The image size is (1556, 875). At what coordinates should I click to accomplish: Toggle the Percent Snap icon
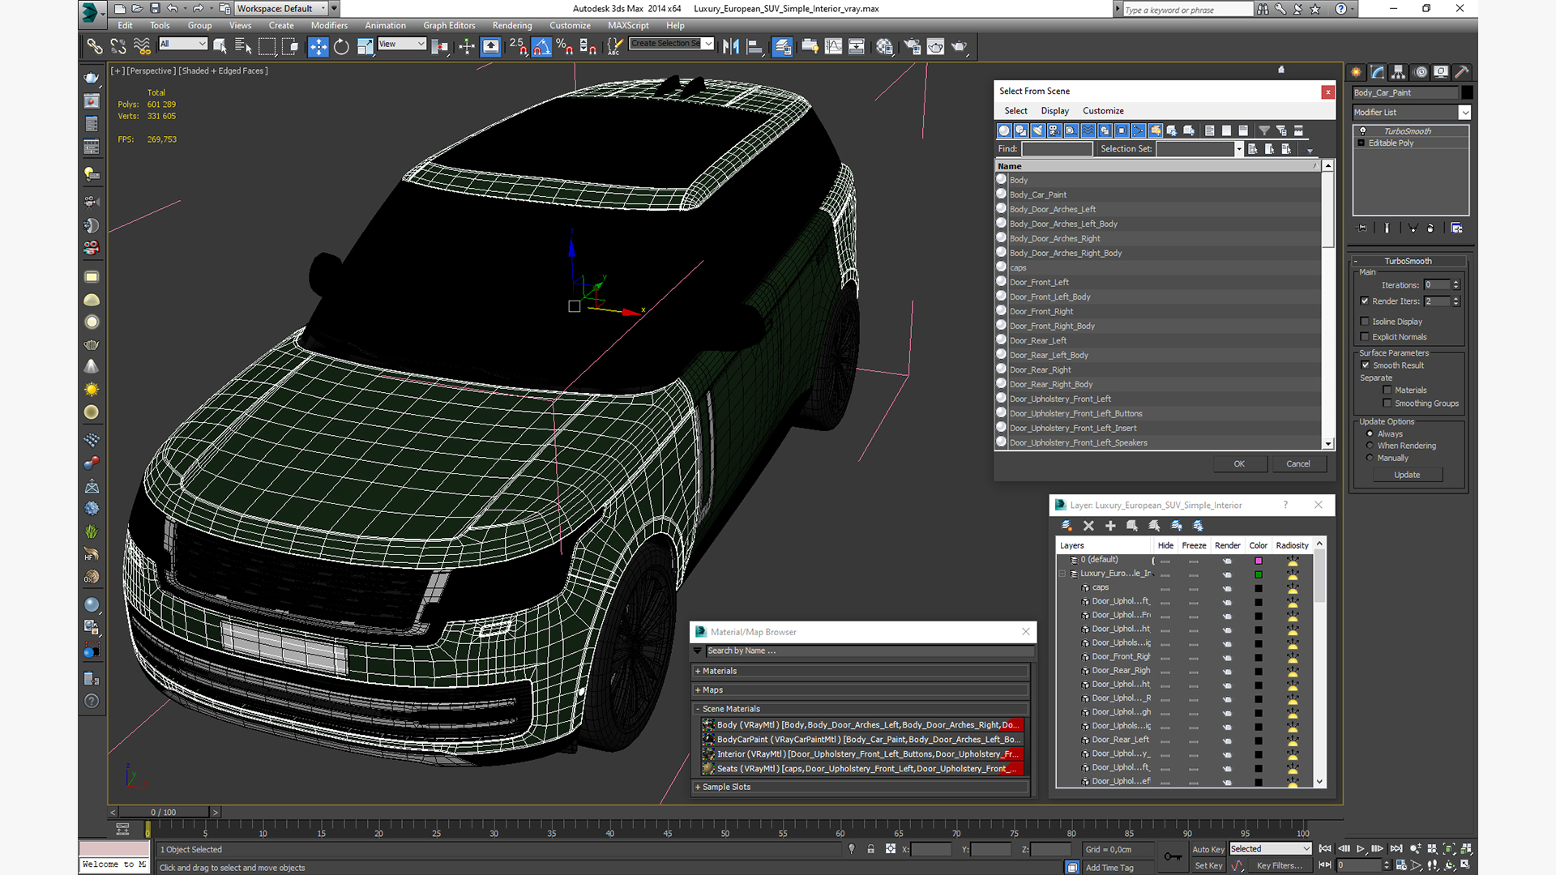[565, 47]
